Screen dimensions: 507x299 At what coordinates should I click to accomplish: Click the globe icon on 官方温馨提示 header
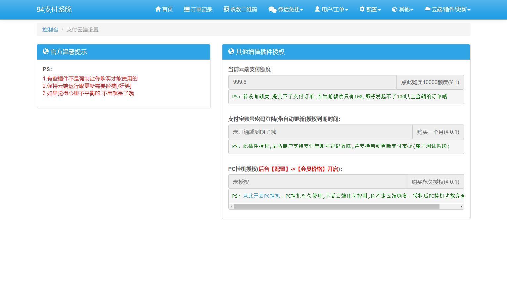(46, 52)
